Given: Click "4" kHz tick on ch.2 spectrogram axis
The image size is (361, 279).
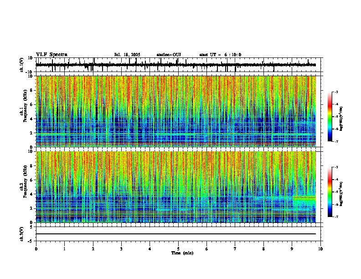Looking at the screenshot, I should click(x=32, y=194).
